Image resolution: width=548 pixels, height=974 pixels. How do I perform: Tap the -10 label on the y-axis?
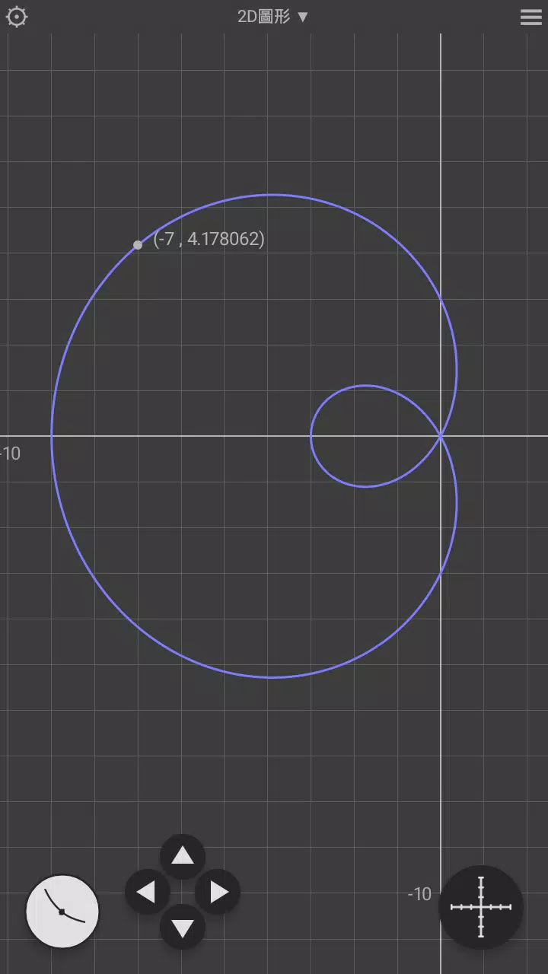pyautogui.click(x=419, y=893)
